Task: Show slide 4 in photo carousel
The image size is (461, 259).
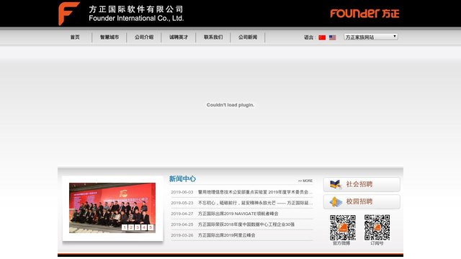Action: (144, 227)
